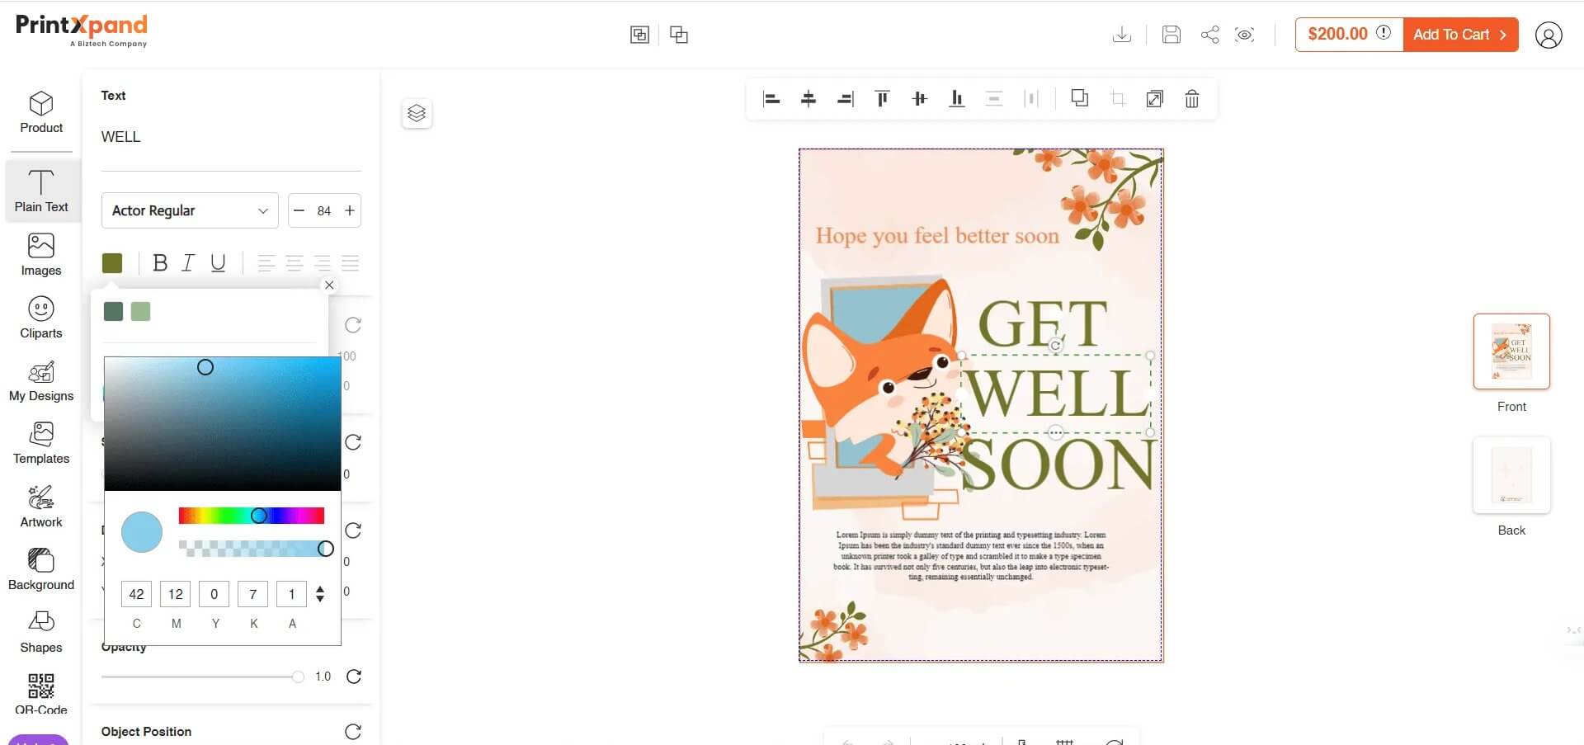Image resolution: width=1584 pixels, height=745 pixels.
Task: Expand the Actor Regular font dropdown
Action: [190, 210]
